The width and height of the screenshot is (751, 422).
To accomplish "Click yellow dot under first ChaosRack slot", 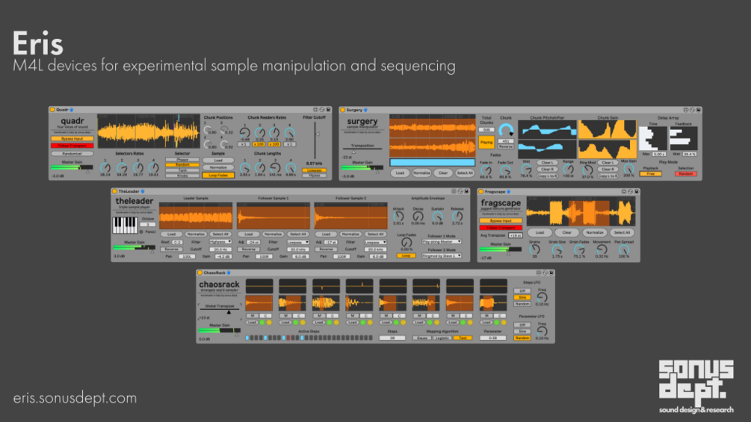I will pyautogui.click(x=269, y=323).
